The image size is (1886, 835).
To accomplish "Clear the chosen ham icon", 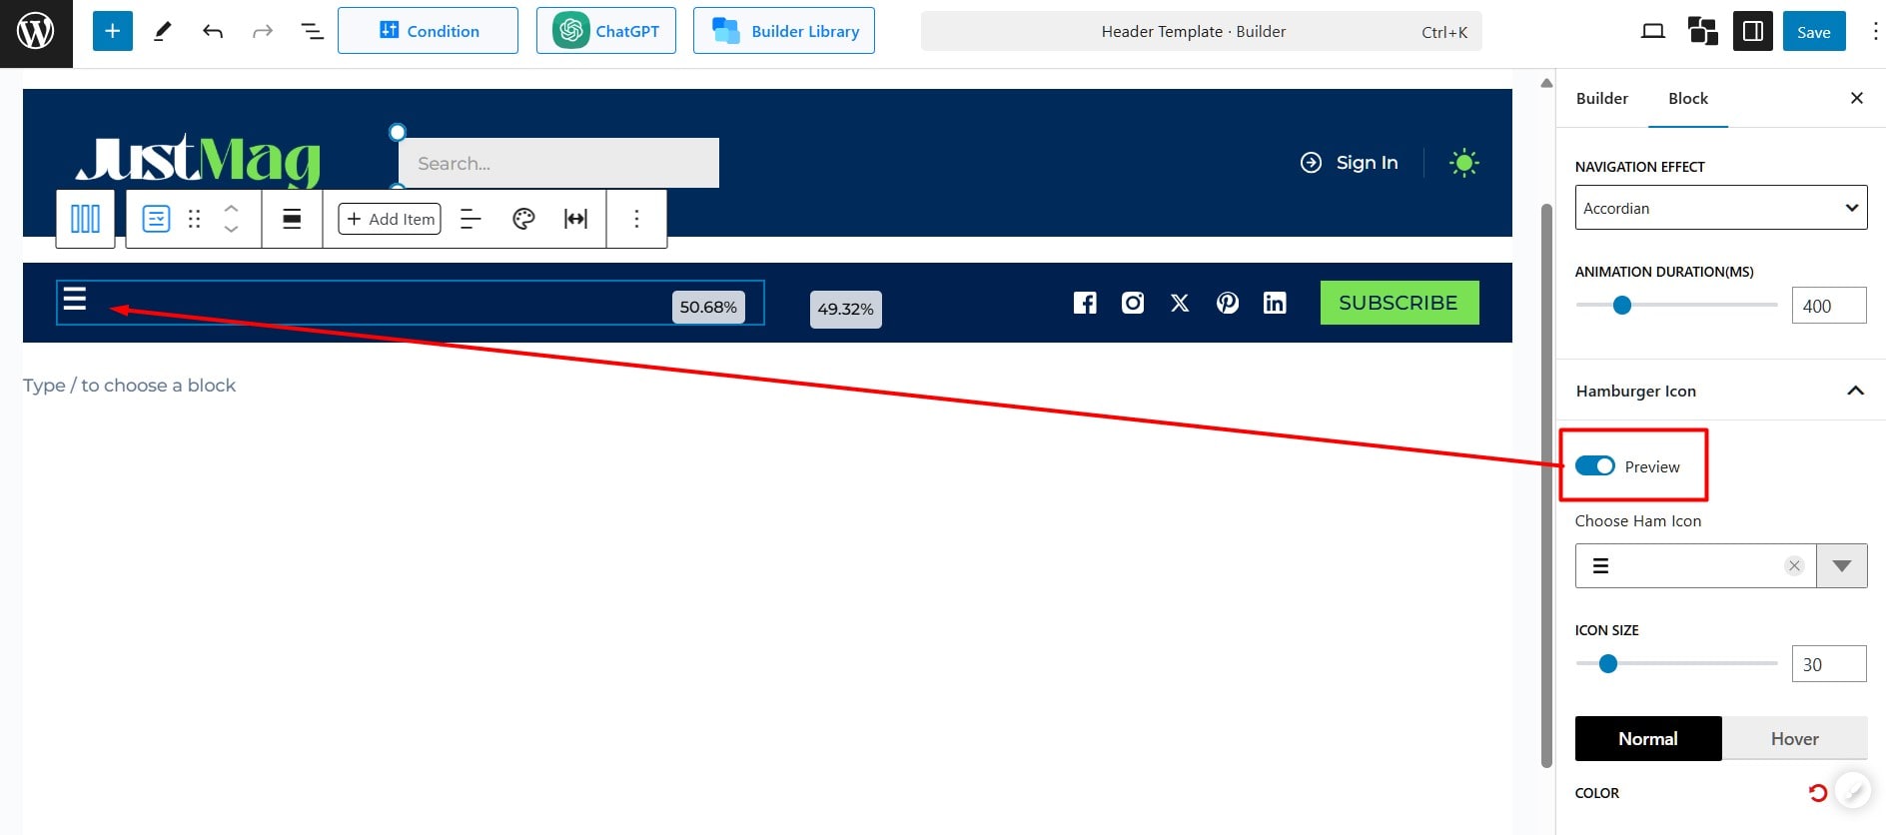I will click(x=1794, y=565).
